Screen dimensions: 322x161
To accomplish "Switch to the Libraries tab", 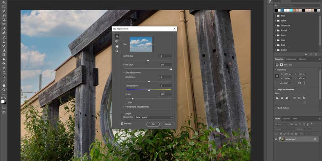I will pyautogui.click(x=302, y=59).
